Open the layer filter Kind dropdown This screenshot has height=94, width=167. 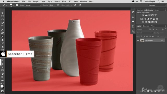tap(142, 30)
